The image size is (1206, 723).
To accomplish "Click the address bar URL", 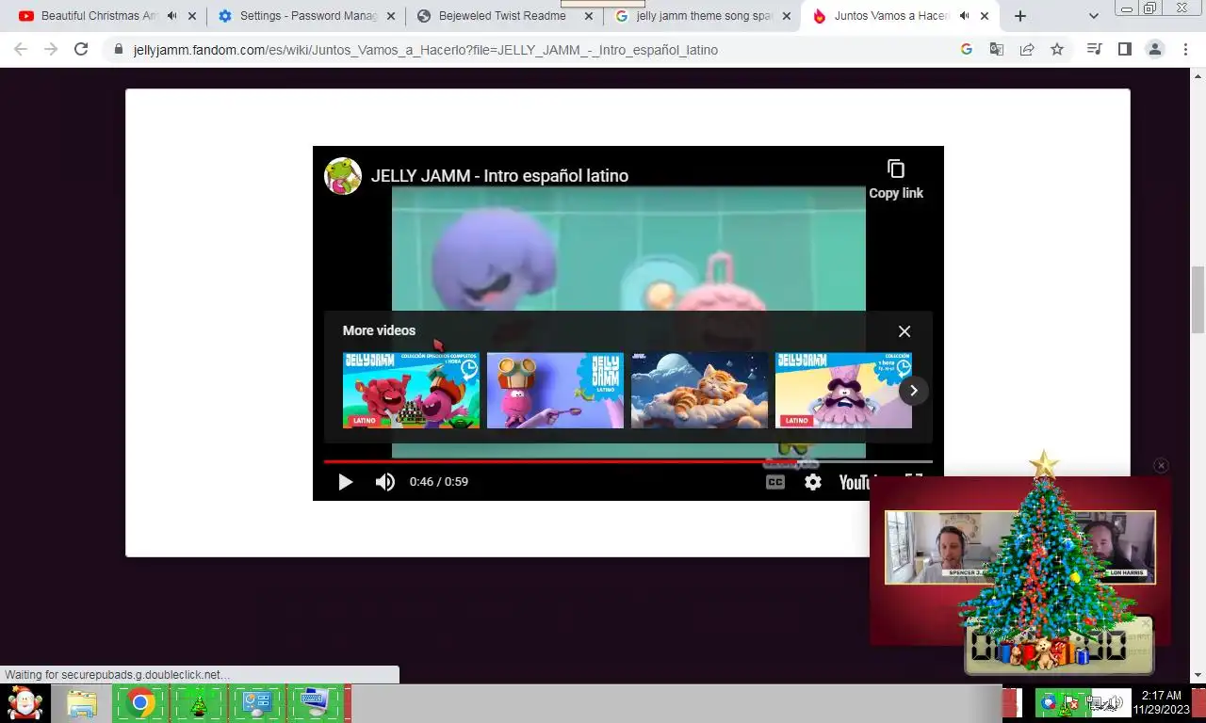I will (x=426, y=50).
